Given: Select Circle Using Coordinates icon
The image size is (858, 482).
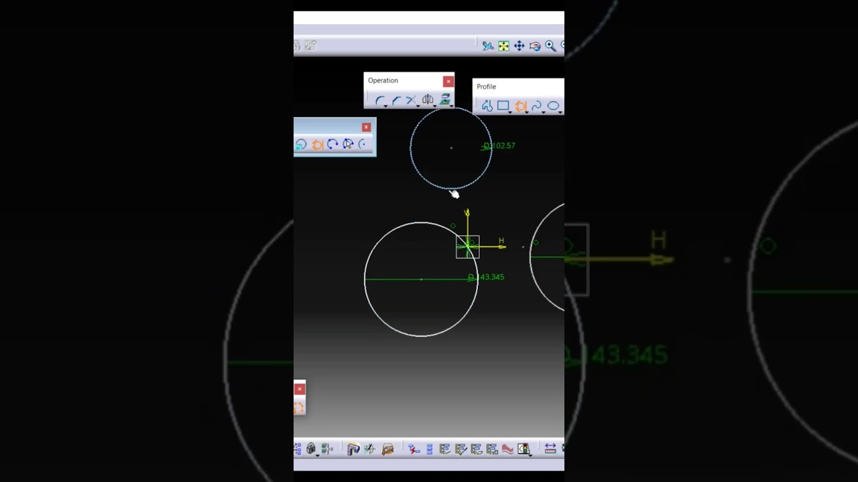Looking at the screenshot, I should pyautogui.click(x=301, y=145).
